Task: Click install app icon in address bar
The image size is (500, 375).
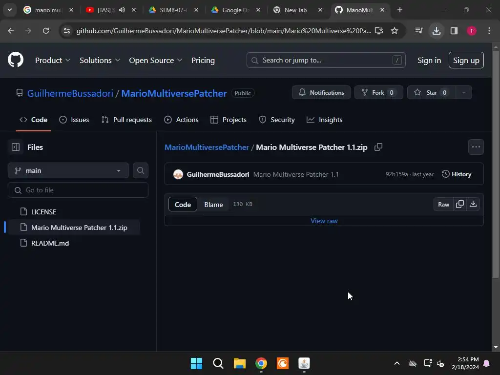Action: (379, 31)
